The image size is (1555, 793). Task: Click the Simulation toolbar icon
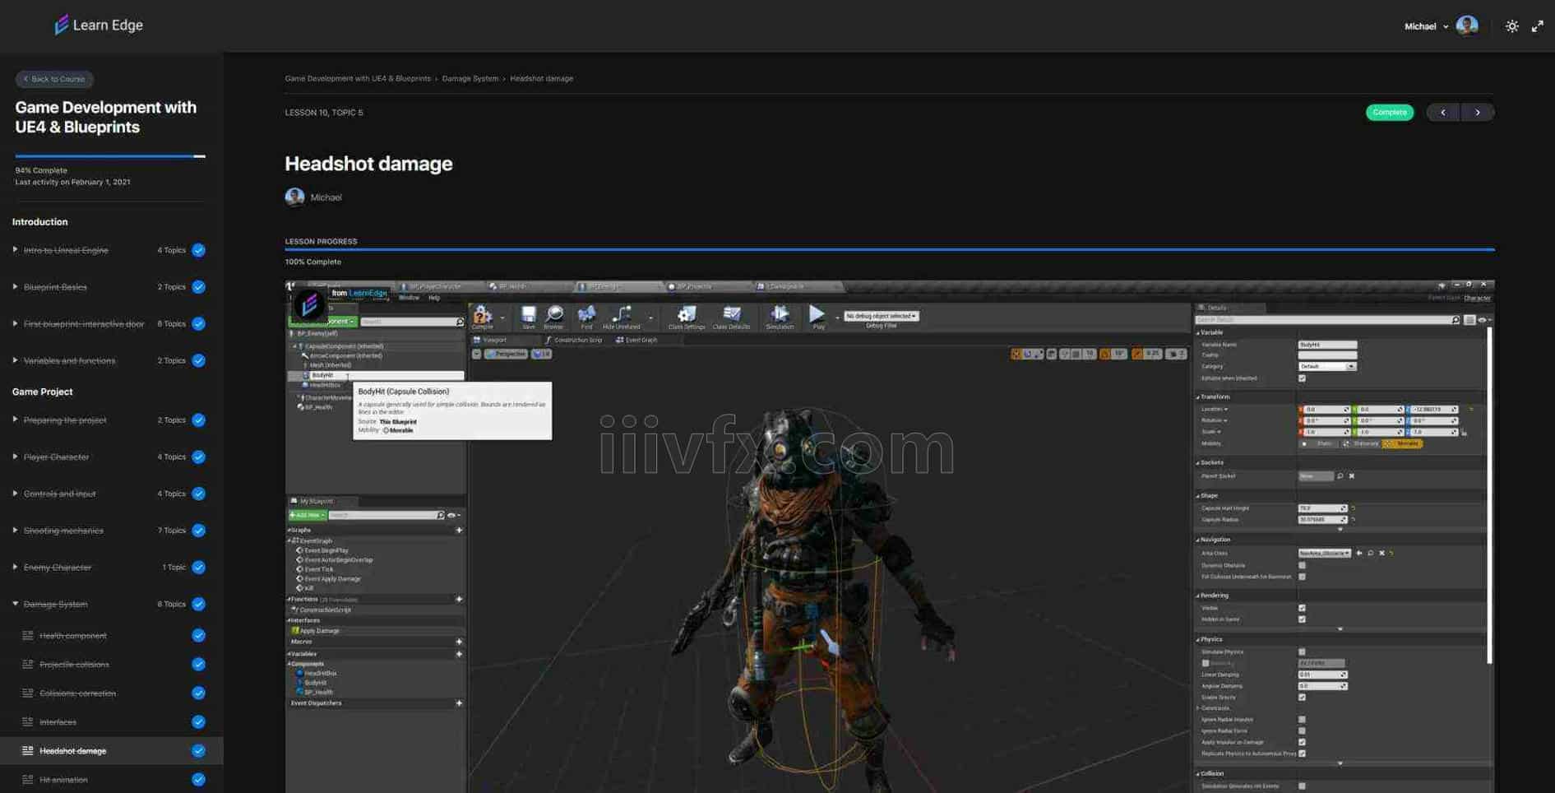pos(780,317)
